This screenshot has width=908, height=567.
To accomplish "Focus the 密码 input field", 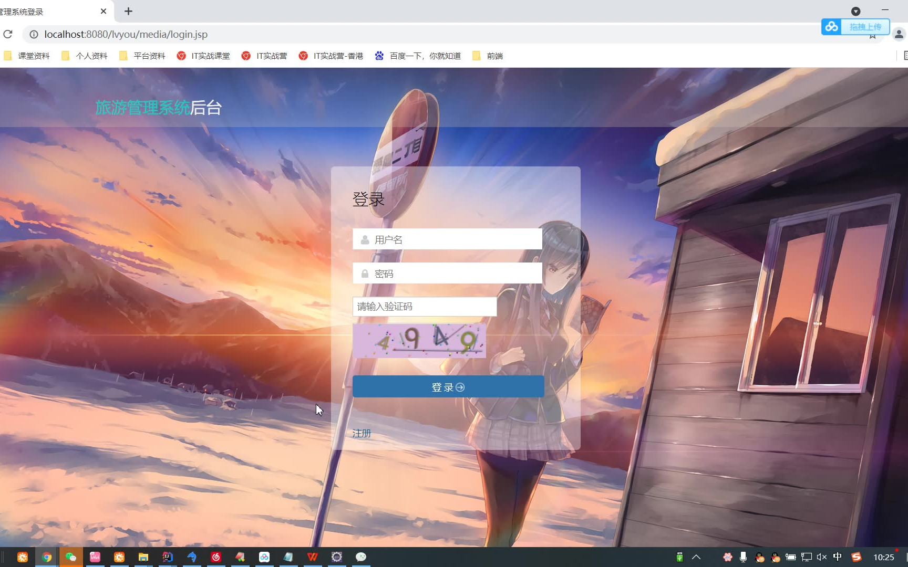I will coord(447,274).
